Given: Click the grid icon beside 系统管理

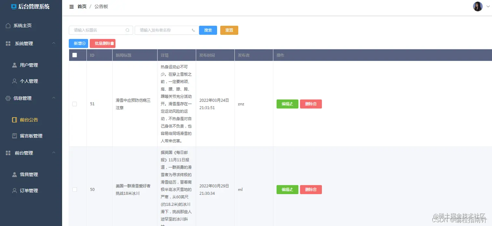Looking at the screenshot, I should pyautogui.click(x=8, y=43).
